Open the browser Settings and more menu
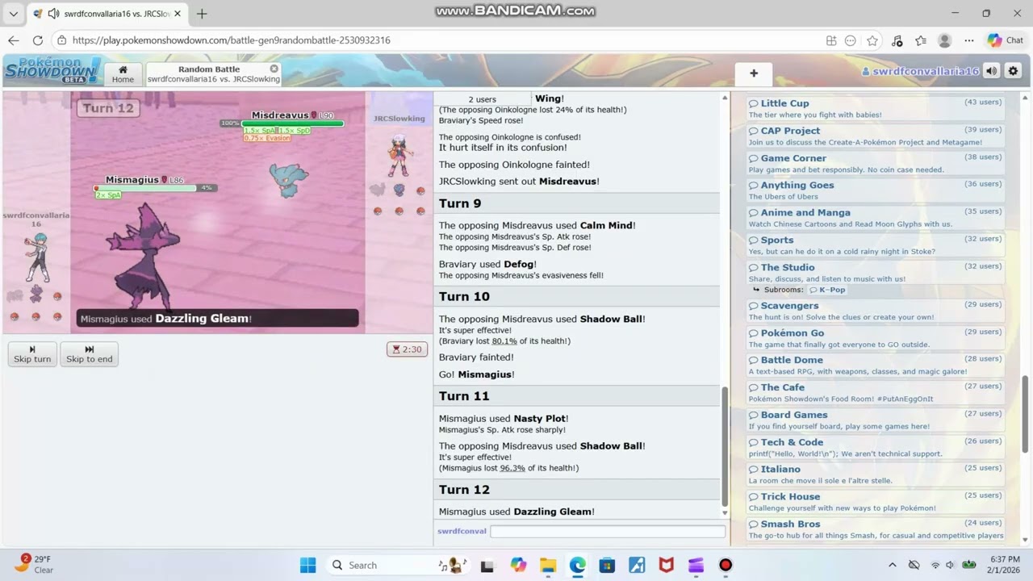 pyautogui.click(x=969, y=40)
